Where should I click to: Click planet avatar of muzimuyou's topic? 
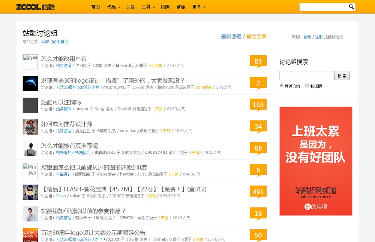(30, 83)
